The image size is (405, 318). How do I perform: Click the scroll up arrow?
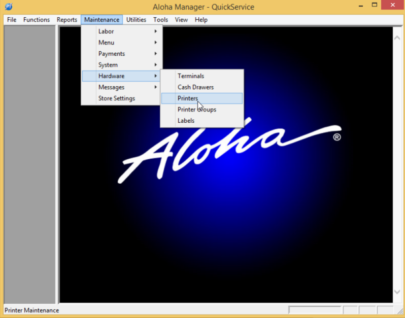point(397,38)
